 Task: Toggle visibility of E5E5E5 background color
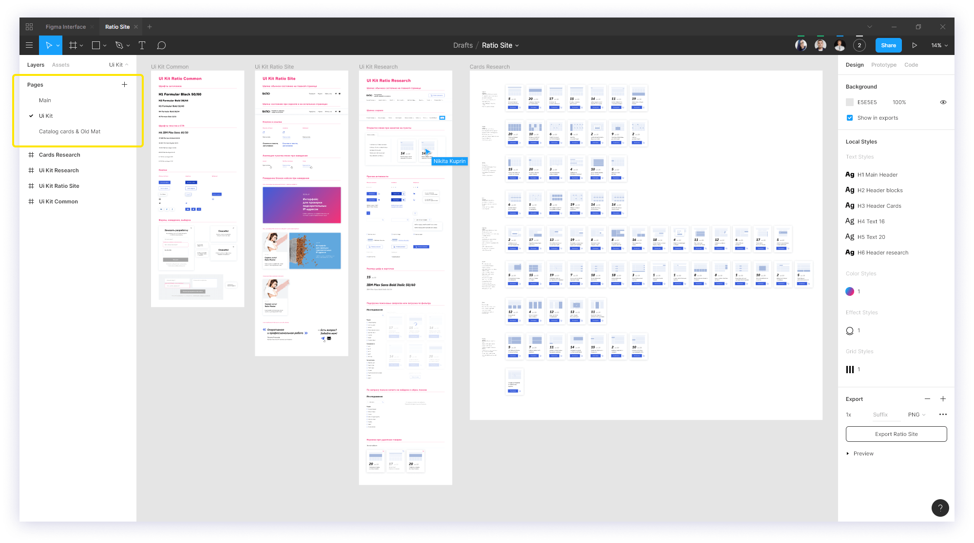tap(943, 102)
